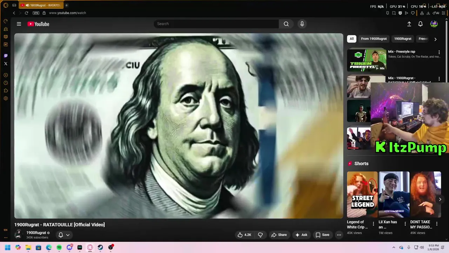The width and height of the screenshot is (449, 253).
Task: Click the Ask button
Action: 301,235
